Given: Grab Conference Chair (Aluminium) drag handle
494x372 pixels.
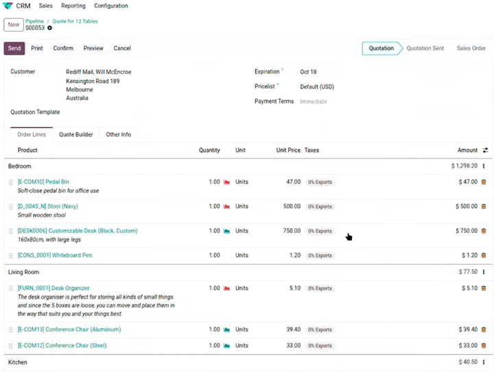Looking at the screenshot, I should pyautogui.click(x=11, y=329).
